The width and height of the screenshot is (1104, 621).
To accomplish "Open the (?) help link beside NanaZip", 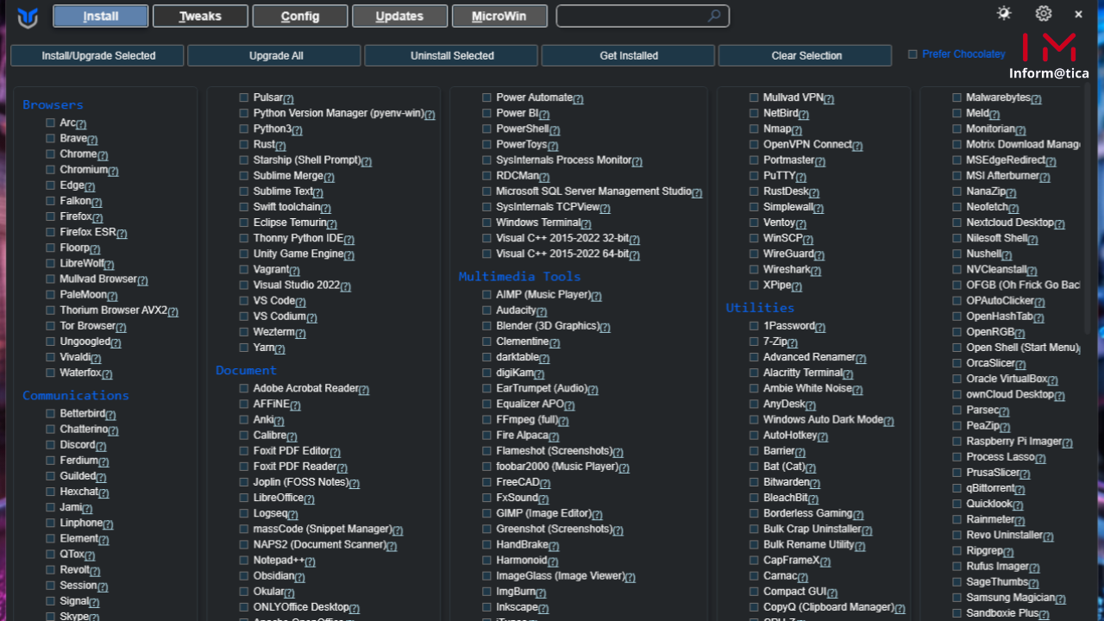I will (x=1011, y=193).
